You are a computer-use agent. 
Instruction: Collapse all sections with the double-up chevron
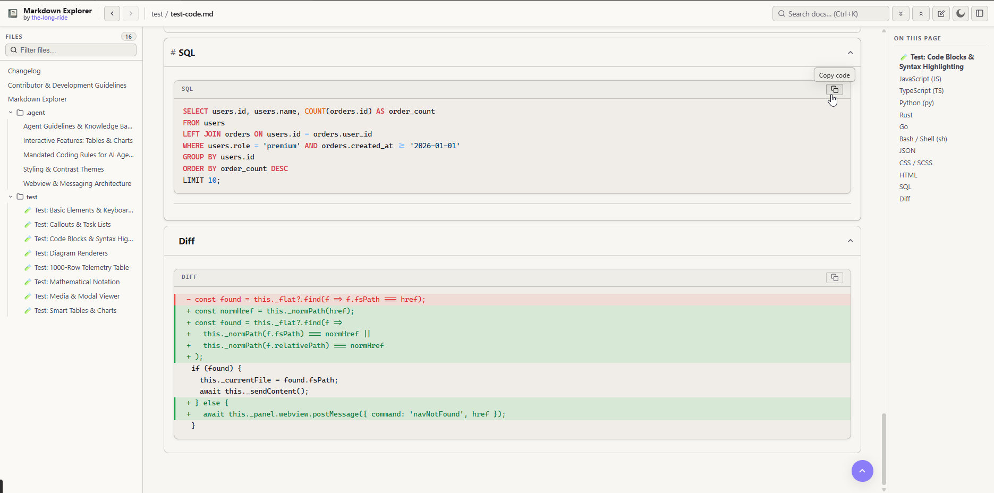[x=921, y=14]
